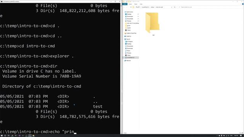The image size is (244, 137).
Task: Select Local Disk (C:) in navigation pane
Action: [x=130, y=57]
